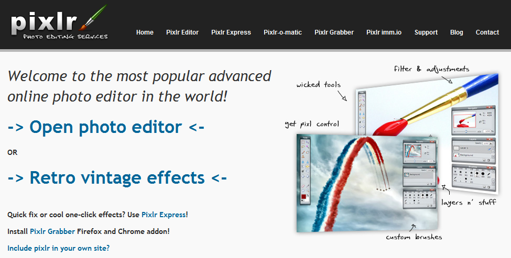The width and height of the screenshot is (511, 258).
Task: Follow the Pixlr Grabber link in the text
Action: click(x=52, y=231)
